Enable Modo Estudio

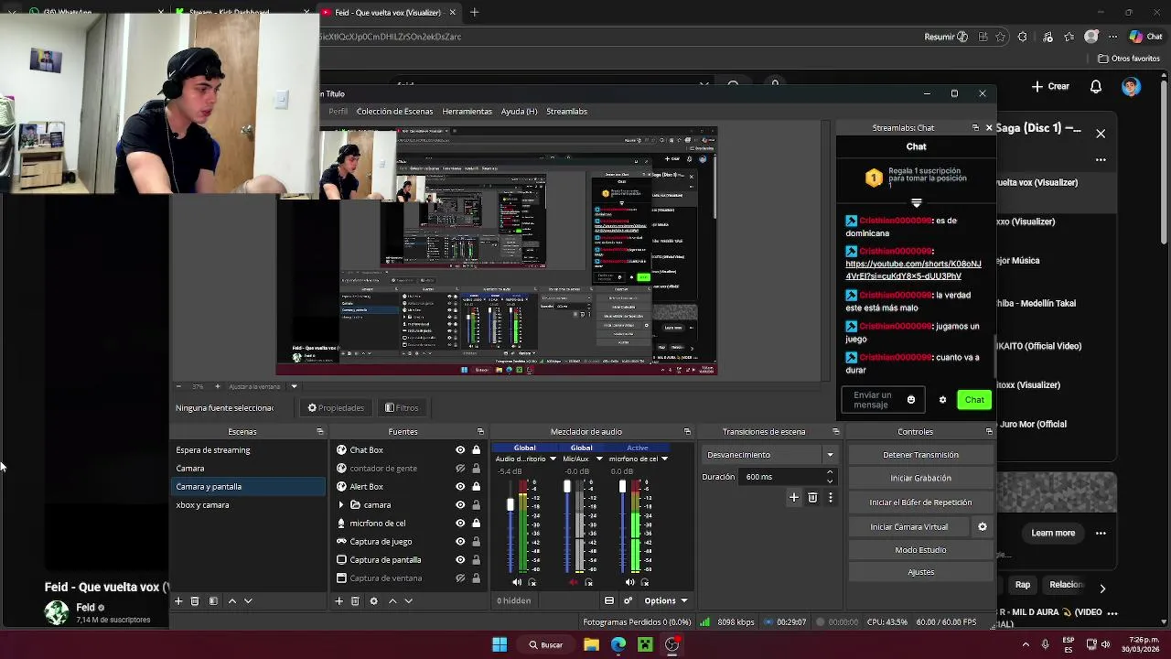click(x=920, y=550)
